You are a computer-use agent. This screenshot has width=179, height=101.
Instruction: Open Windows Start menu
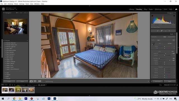pyautogui.click(x=3, y=98)
